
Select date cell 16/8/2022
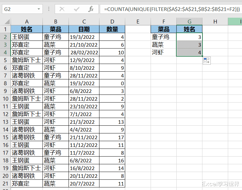(84, 168)
